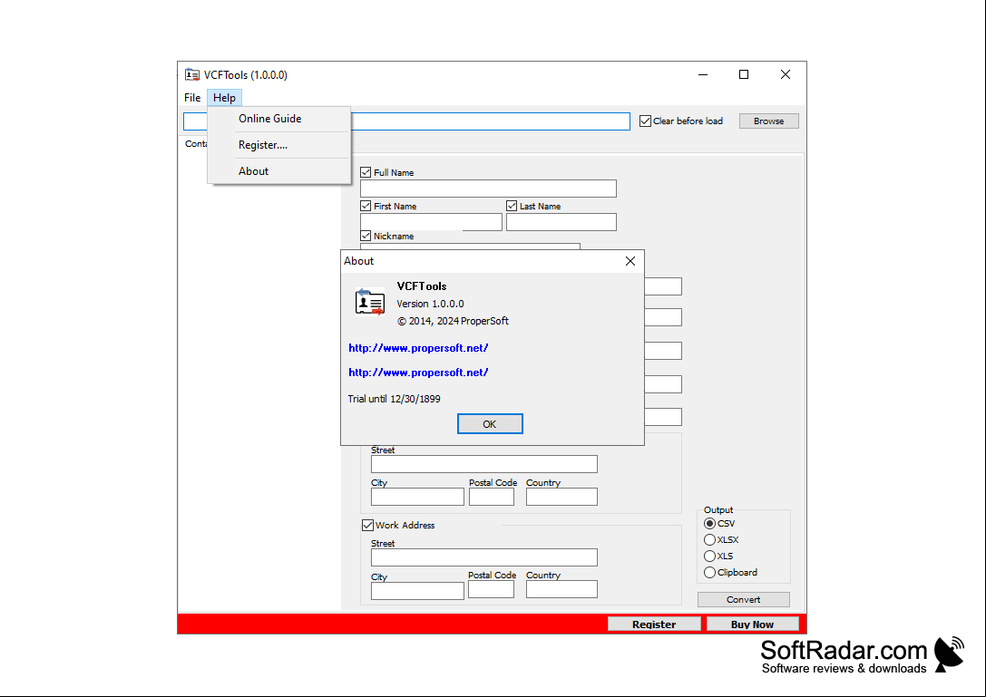The height and width of the screenshot is (697, 986).
Task: Click the Buy Now button
Action: pos(753,624)
